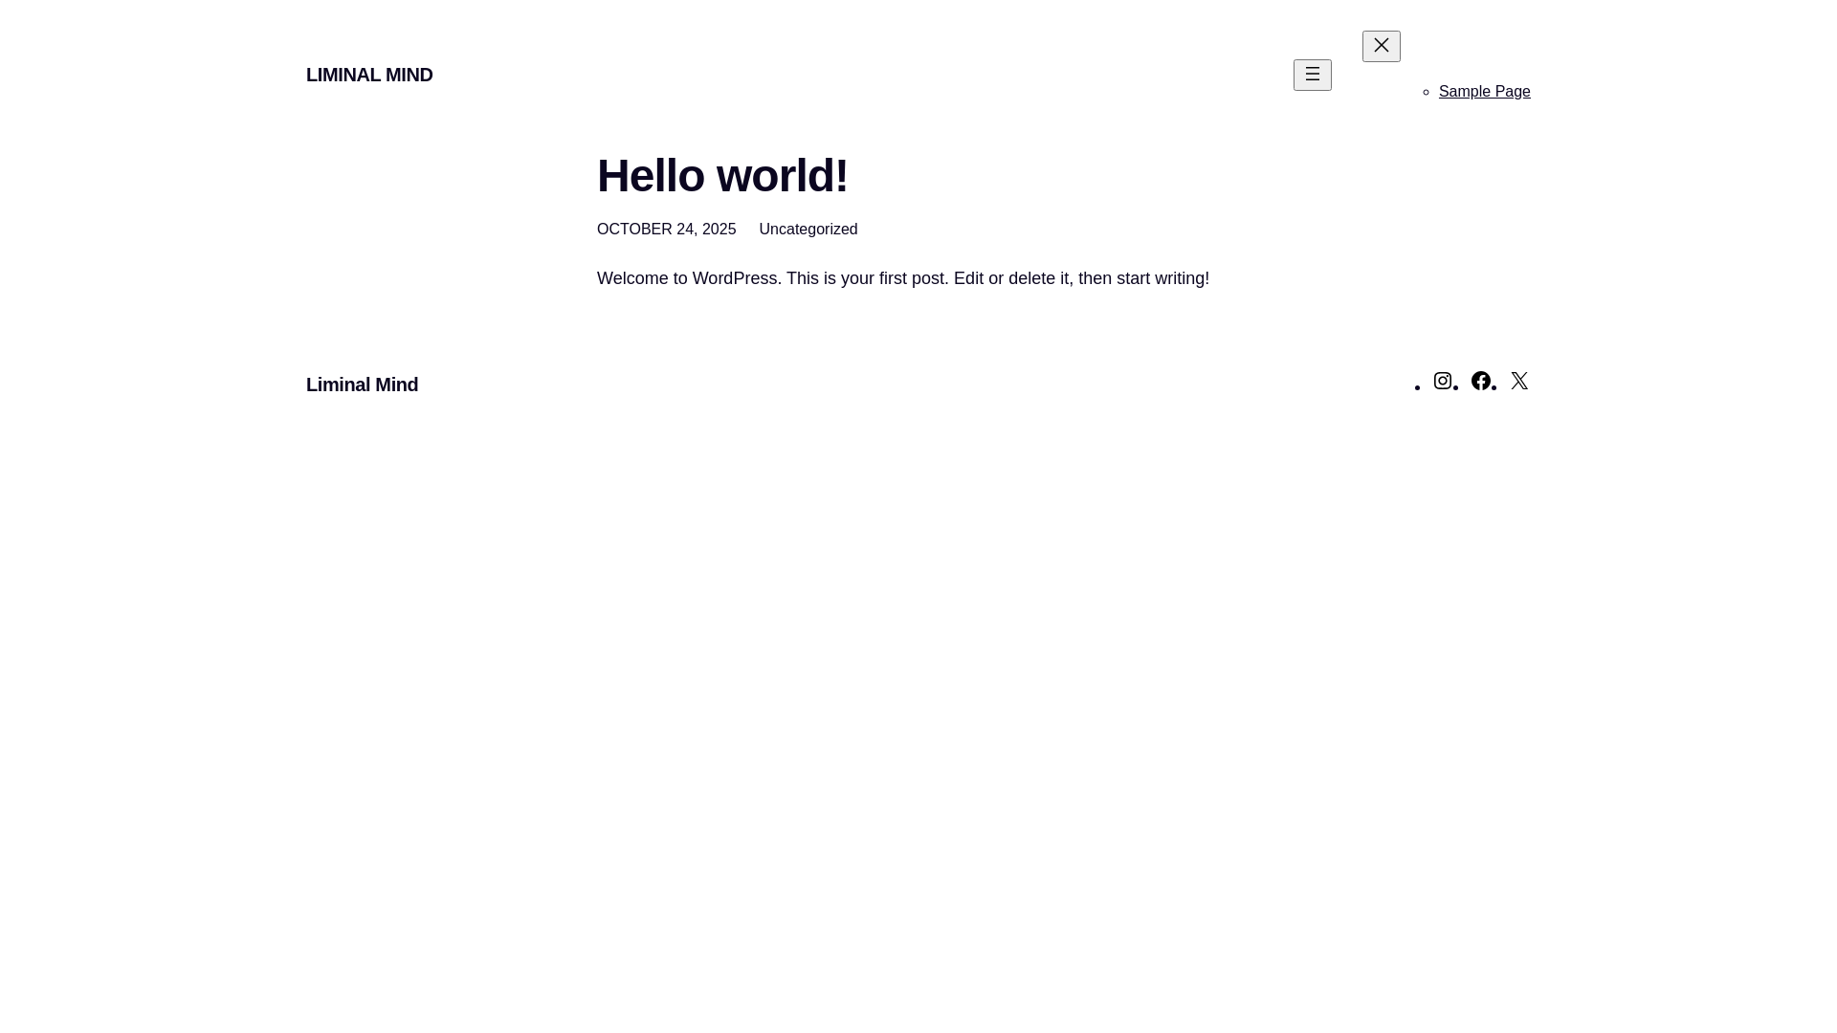Visit Instagram from the footer icons
The image size is (1837, 1033).
1443,381
